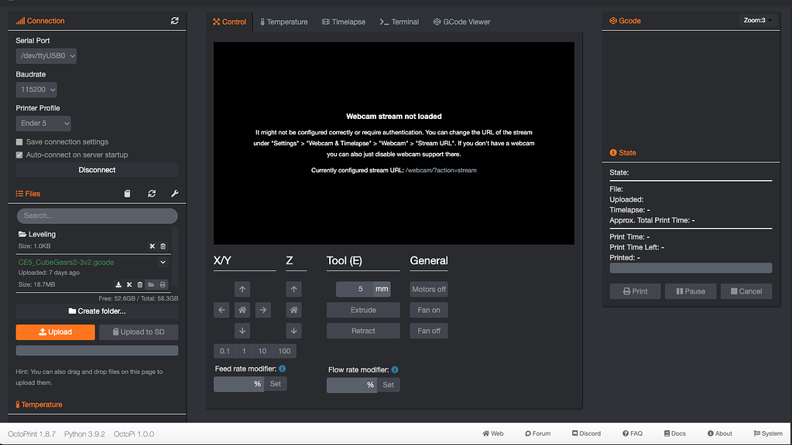Open the files settings wrench icon
This screenshot has width=792, height=445.
click(x=176, y=193)
